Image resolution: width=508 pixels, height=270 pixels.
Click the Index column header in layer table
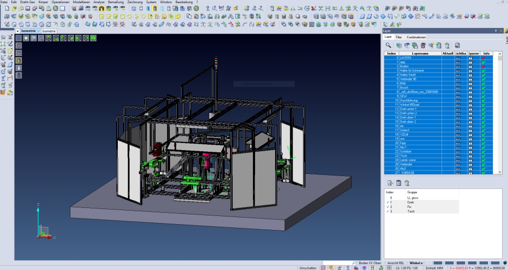pos(391,53)
